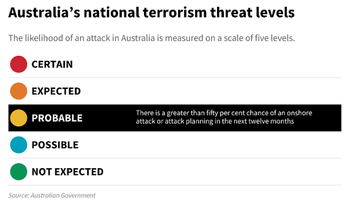Click the subtitle about five-level scale
This screenshot has width=353, height=206.
pyautogui.click(x=152, y=38)
